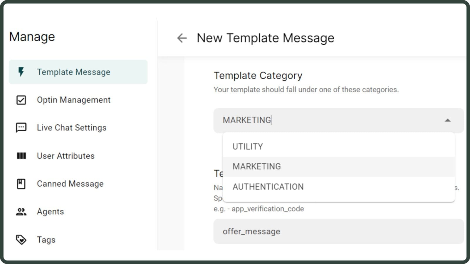This screenshot has width=470, height=264.
Task: Open Tags from the Manage menu
Action: [x=46, y=240]
